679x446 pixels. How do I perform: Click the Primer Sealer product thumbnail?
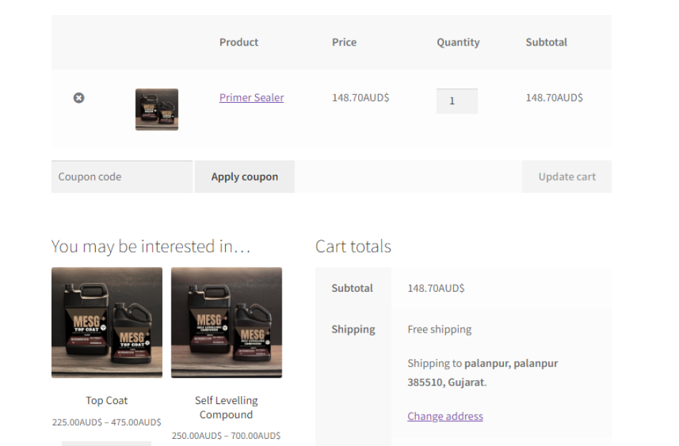pos(157,108)
